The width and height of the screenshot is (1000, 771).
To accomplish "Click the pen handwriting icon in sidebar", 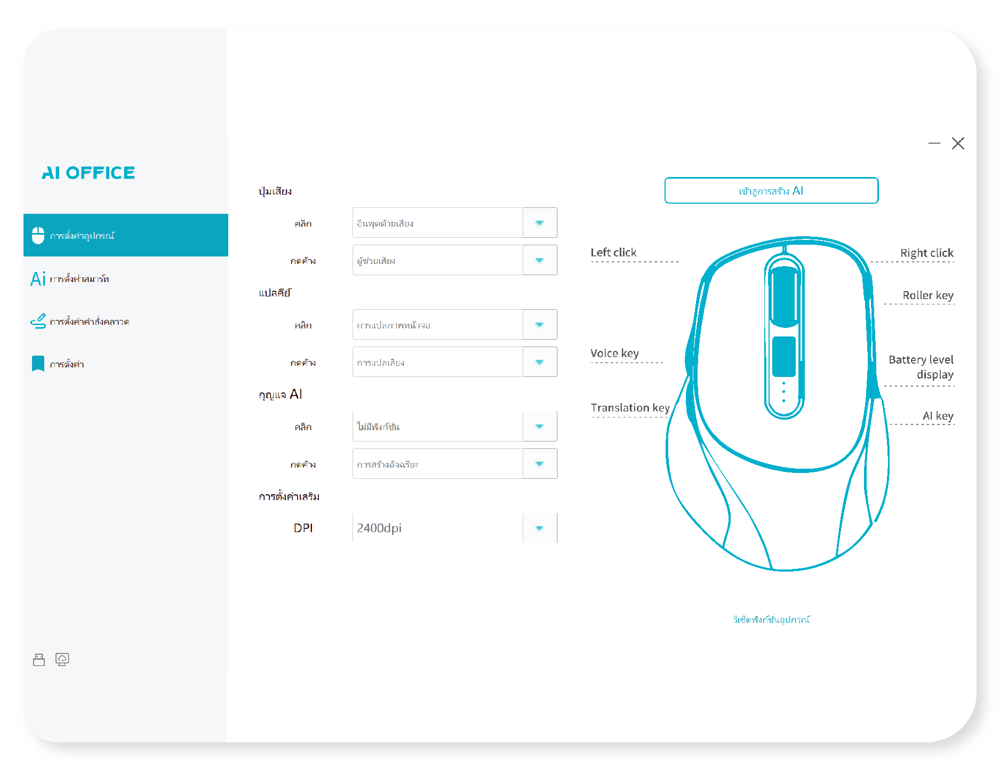I will 38,321.
